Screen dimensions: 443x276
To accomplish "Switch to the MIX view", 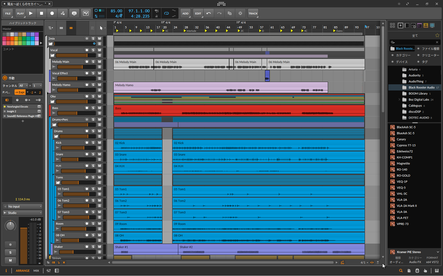I will tap(36, 271).
